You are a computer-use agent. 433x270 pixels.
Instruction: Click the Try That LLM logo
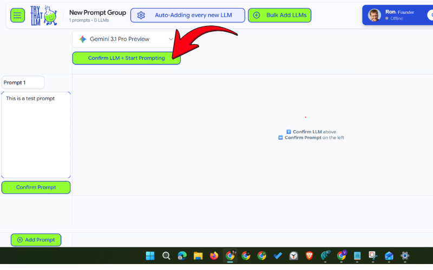[43, 15]
